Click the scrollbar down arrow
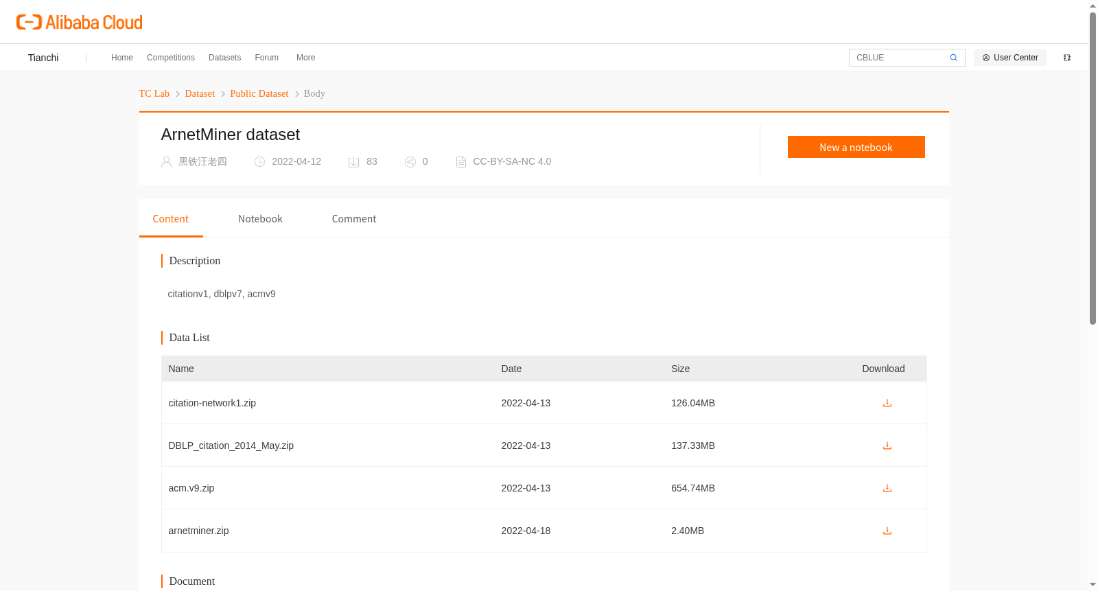The image size is (1098, 591). [1093, 585]
